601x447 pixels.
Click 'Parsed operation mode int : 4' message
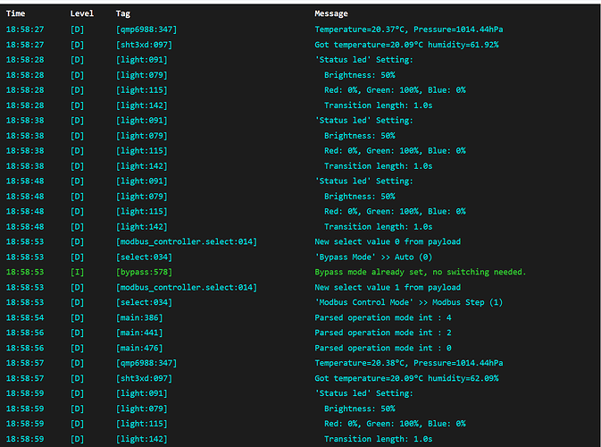click(384, 317)
